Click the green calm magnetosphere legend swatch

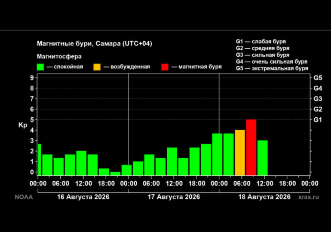pyautogui.click(x=40, y=67)
